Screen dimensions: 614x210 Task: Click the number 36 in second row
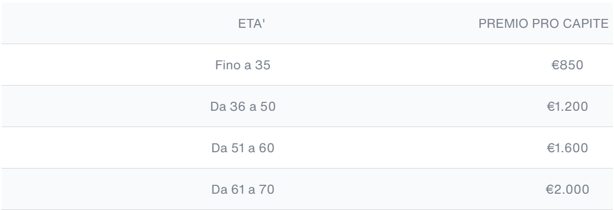pos(237,107)
